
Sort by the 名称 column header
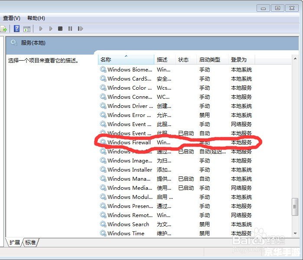click(x=126, y=60)
